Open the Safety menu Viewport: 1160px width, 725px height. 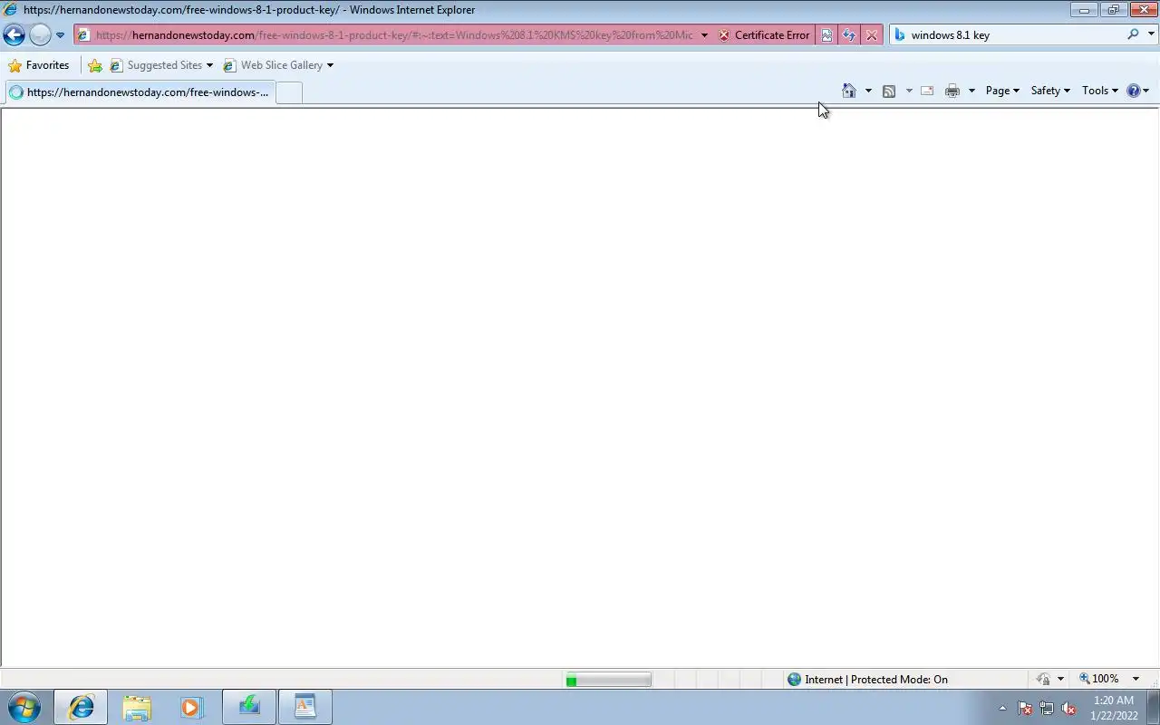(x=1050, y=91)
